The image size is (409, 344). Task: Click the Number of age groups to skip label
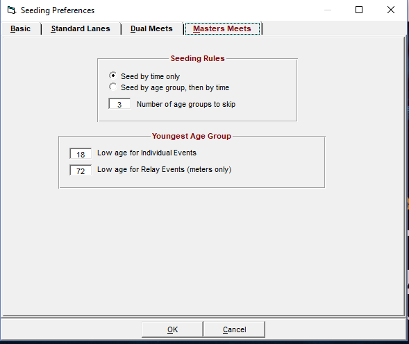click(186, 104)
